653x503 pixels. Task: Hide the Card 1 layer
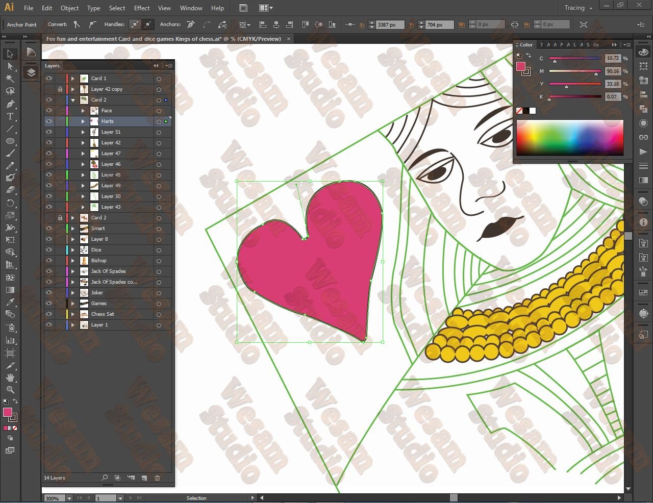coord(49,79)
